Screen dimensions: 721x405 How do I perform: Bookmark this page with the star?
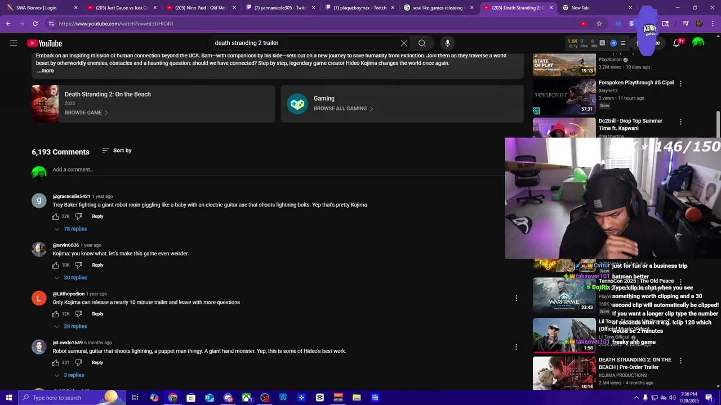(599, 24)
